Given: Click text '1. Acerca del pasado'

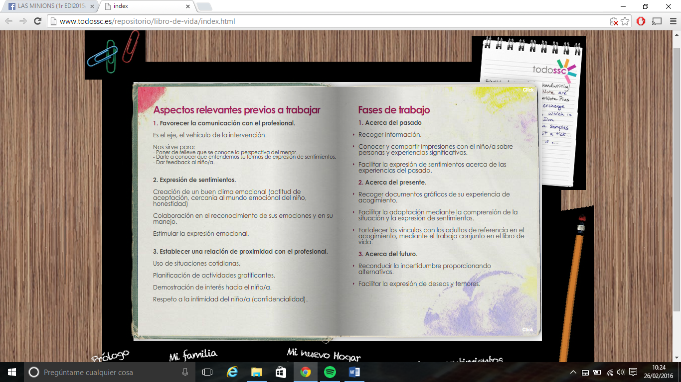Looking at the screenshot, I should (390, 123).
